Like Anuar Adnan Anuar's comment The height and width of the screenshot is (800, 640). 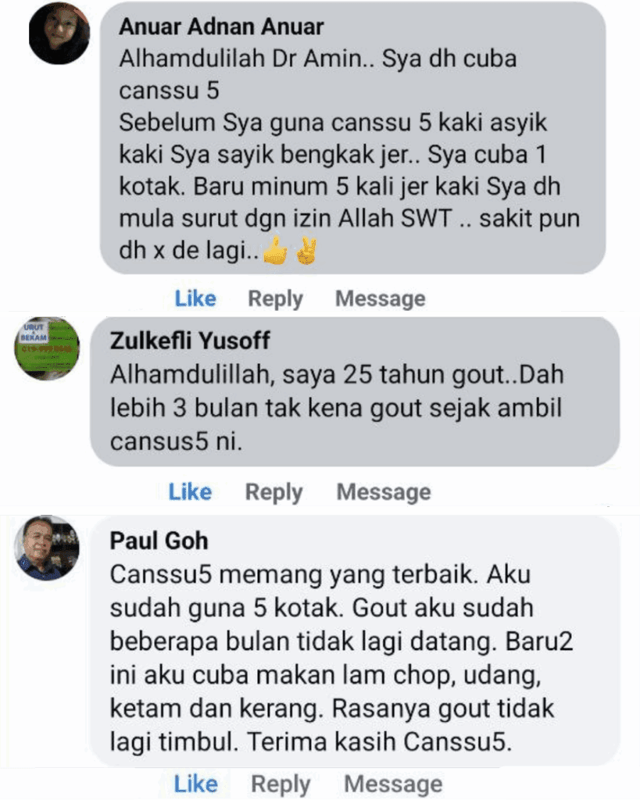[x=195, y=298]
